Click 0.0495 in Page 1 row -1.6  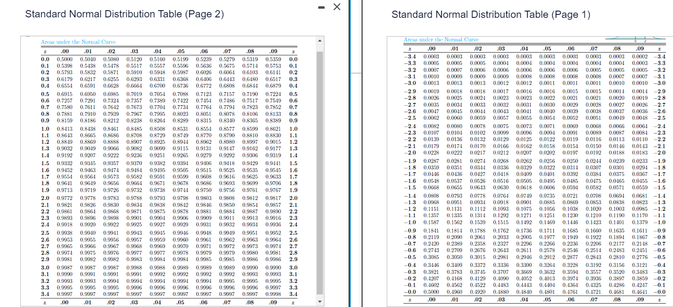tap(547, 181)
